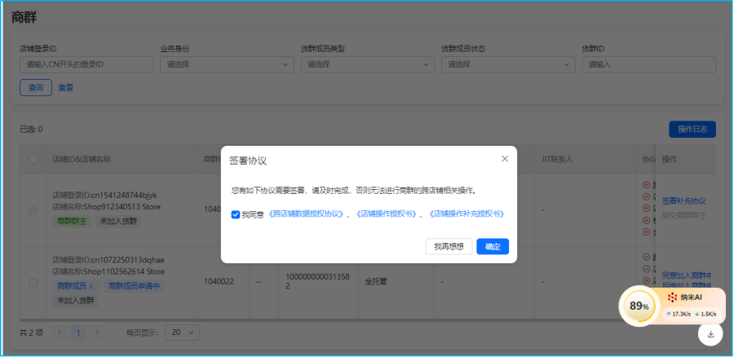Click the 商群群主 green tag
Screen dimensions: 734x357
(x=72, y=222)
